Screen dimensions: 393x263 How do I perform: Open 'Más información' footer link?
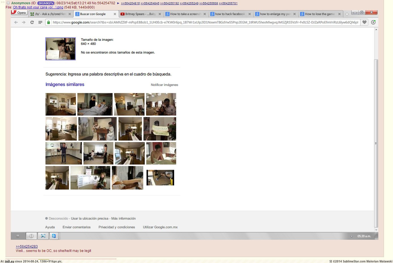point(123,219)
